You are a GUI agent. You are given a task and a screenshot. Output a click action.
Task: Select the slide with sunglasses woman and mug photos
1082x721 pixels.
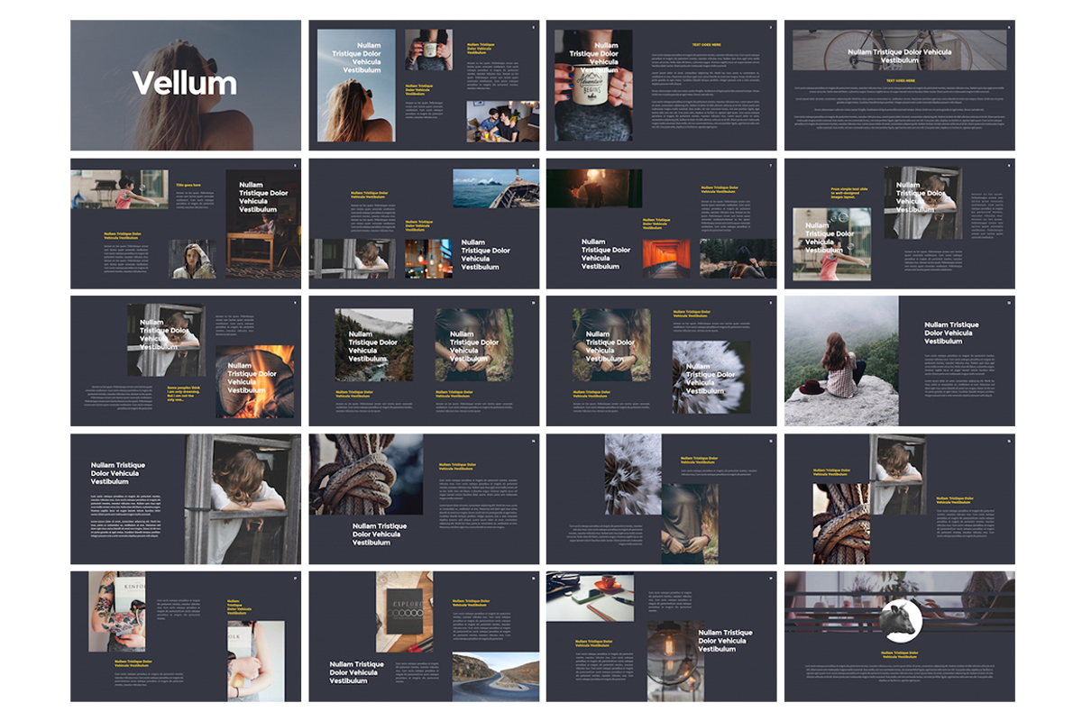point(424,86)
